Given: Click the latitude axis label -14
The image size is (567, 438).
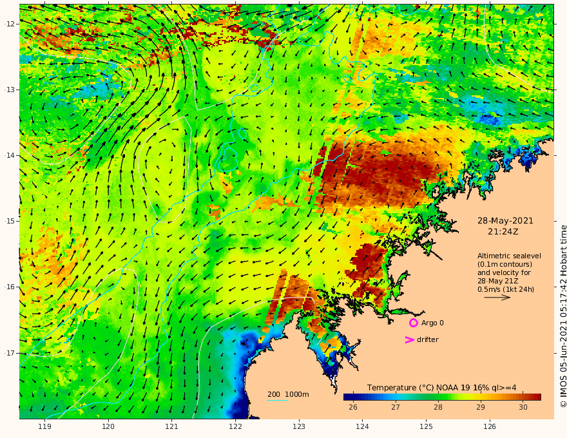Looking at the screenshot, I should [x=10, y=155].
